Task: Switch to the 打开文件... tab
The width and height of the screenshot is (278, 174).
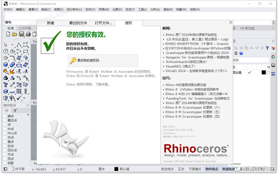Action: tap(103, 23)
